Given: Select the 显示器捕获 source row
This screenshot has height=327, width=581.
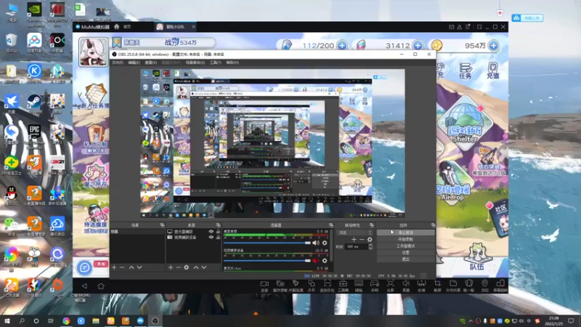Looking at the screenshot, I should coord(193,232).
